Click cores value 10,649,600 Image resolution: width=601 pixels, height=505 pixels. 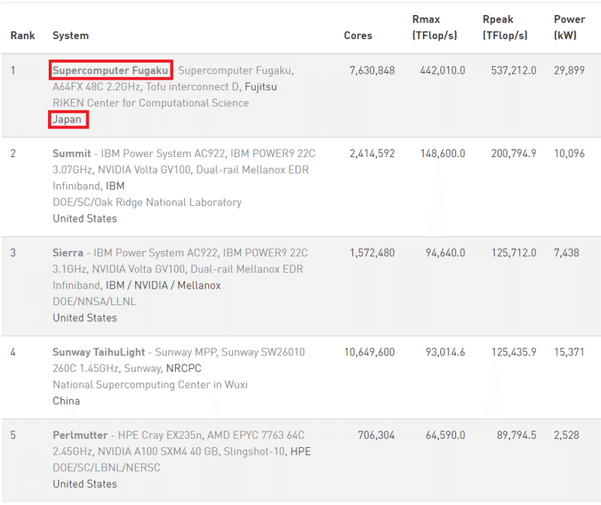(370, 352)
